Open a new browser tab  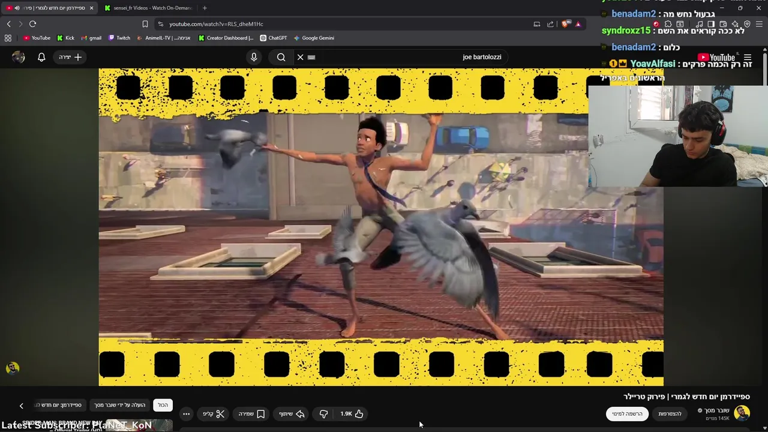205,8
